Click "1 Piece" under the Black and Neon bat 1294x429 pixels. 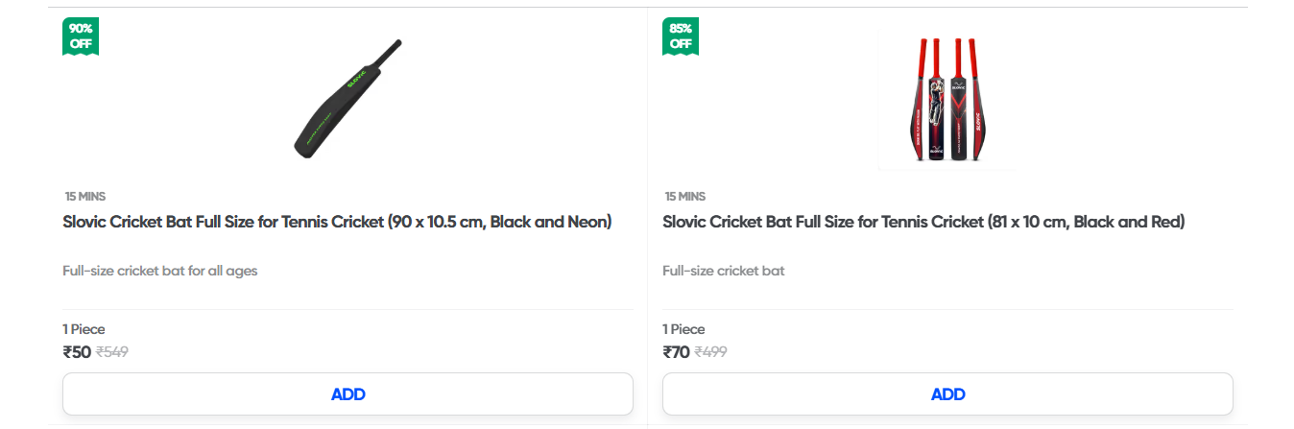point(84,329)
